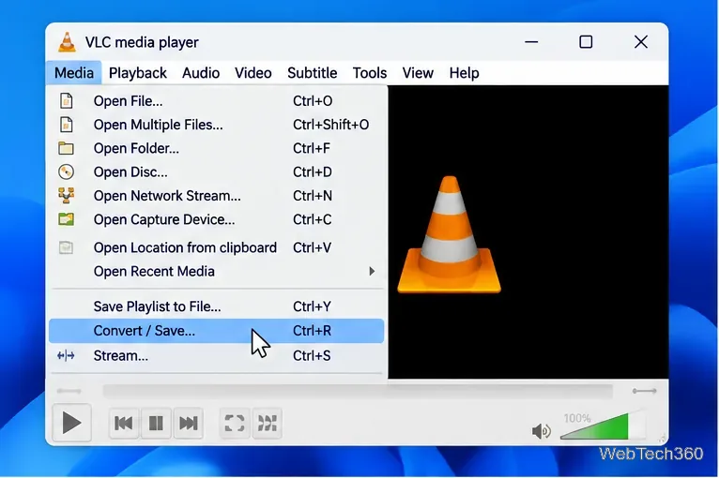Choose Open Network Stream... entry
Viewport: 719px width, 478px height.
[x=217, y=196]
